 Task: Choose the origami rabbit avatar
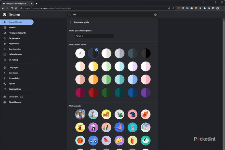click(132, 127)
